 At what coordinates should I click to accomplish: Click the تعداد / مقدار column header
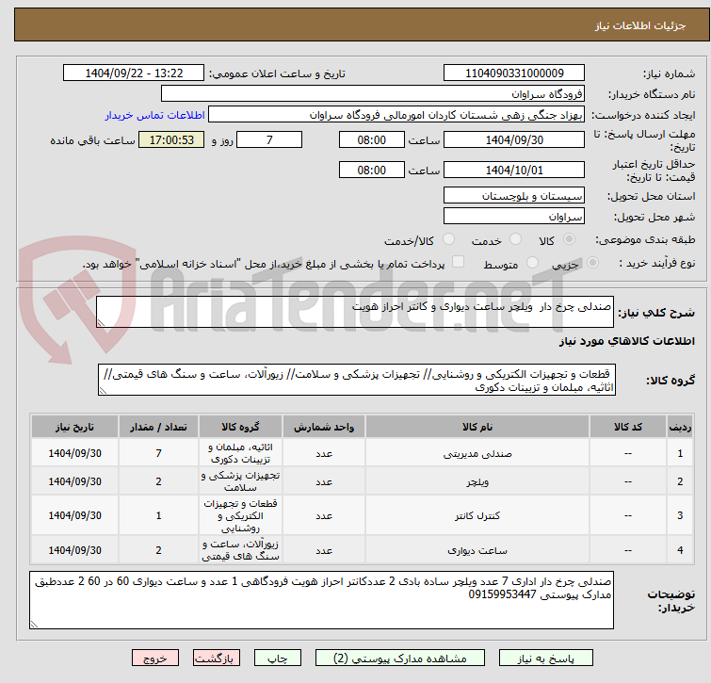[158, 427]
